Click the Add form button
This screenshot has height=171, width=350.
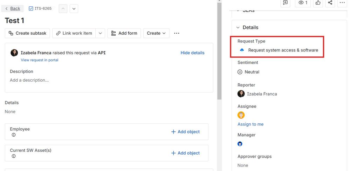124,33
